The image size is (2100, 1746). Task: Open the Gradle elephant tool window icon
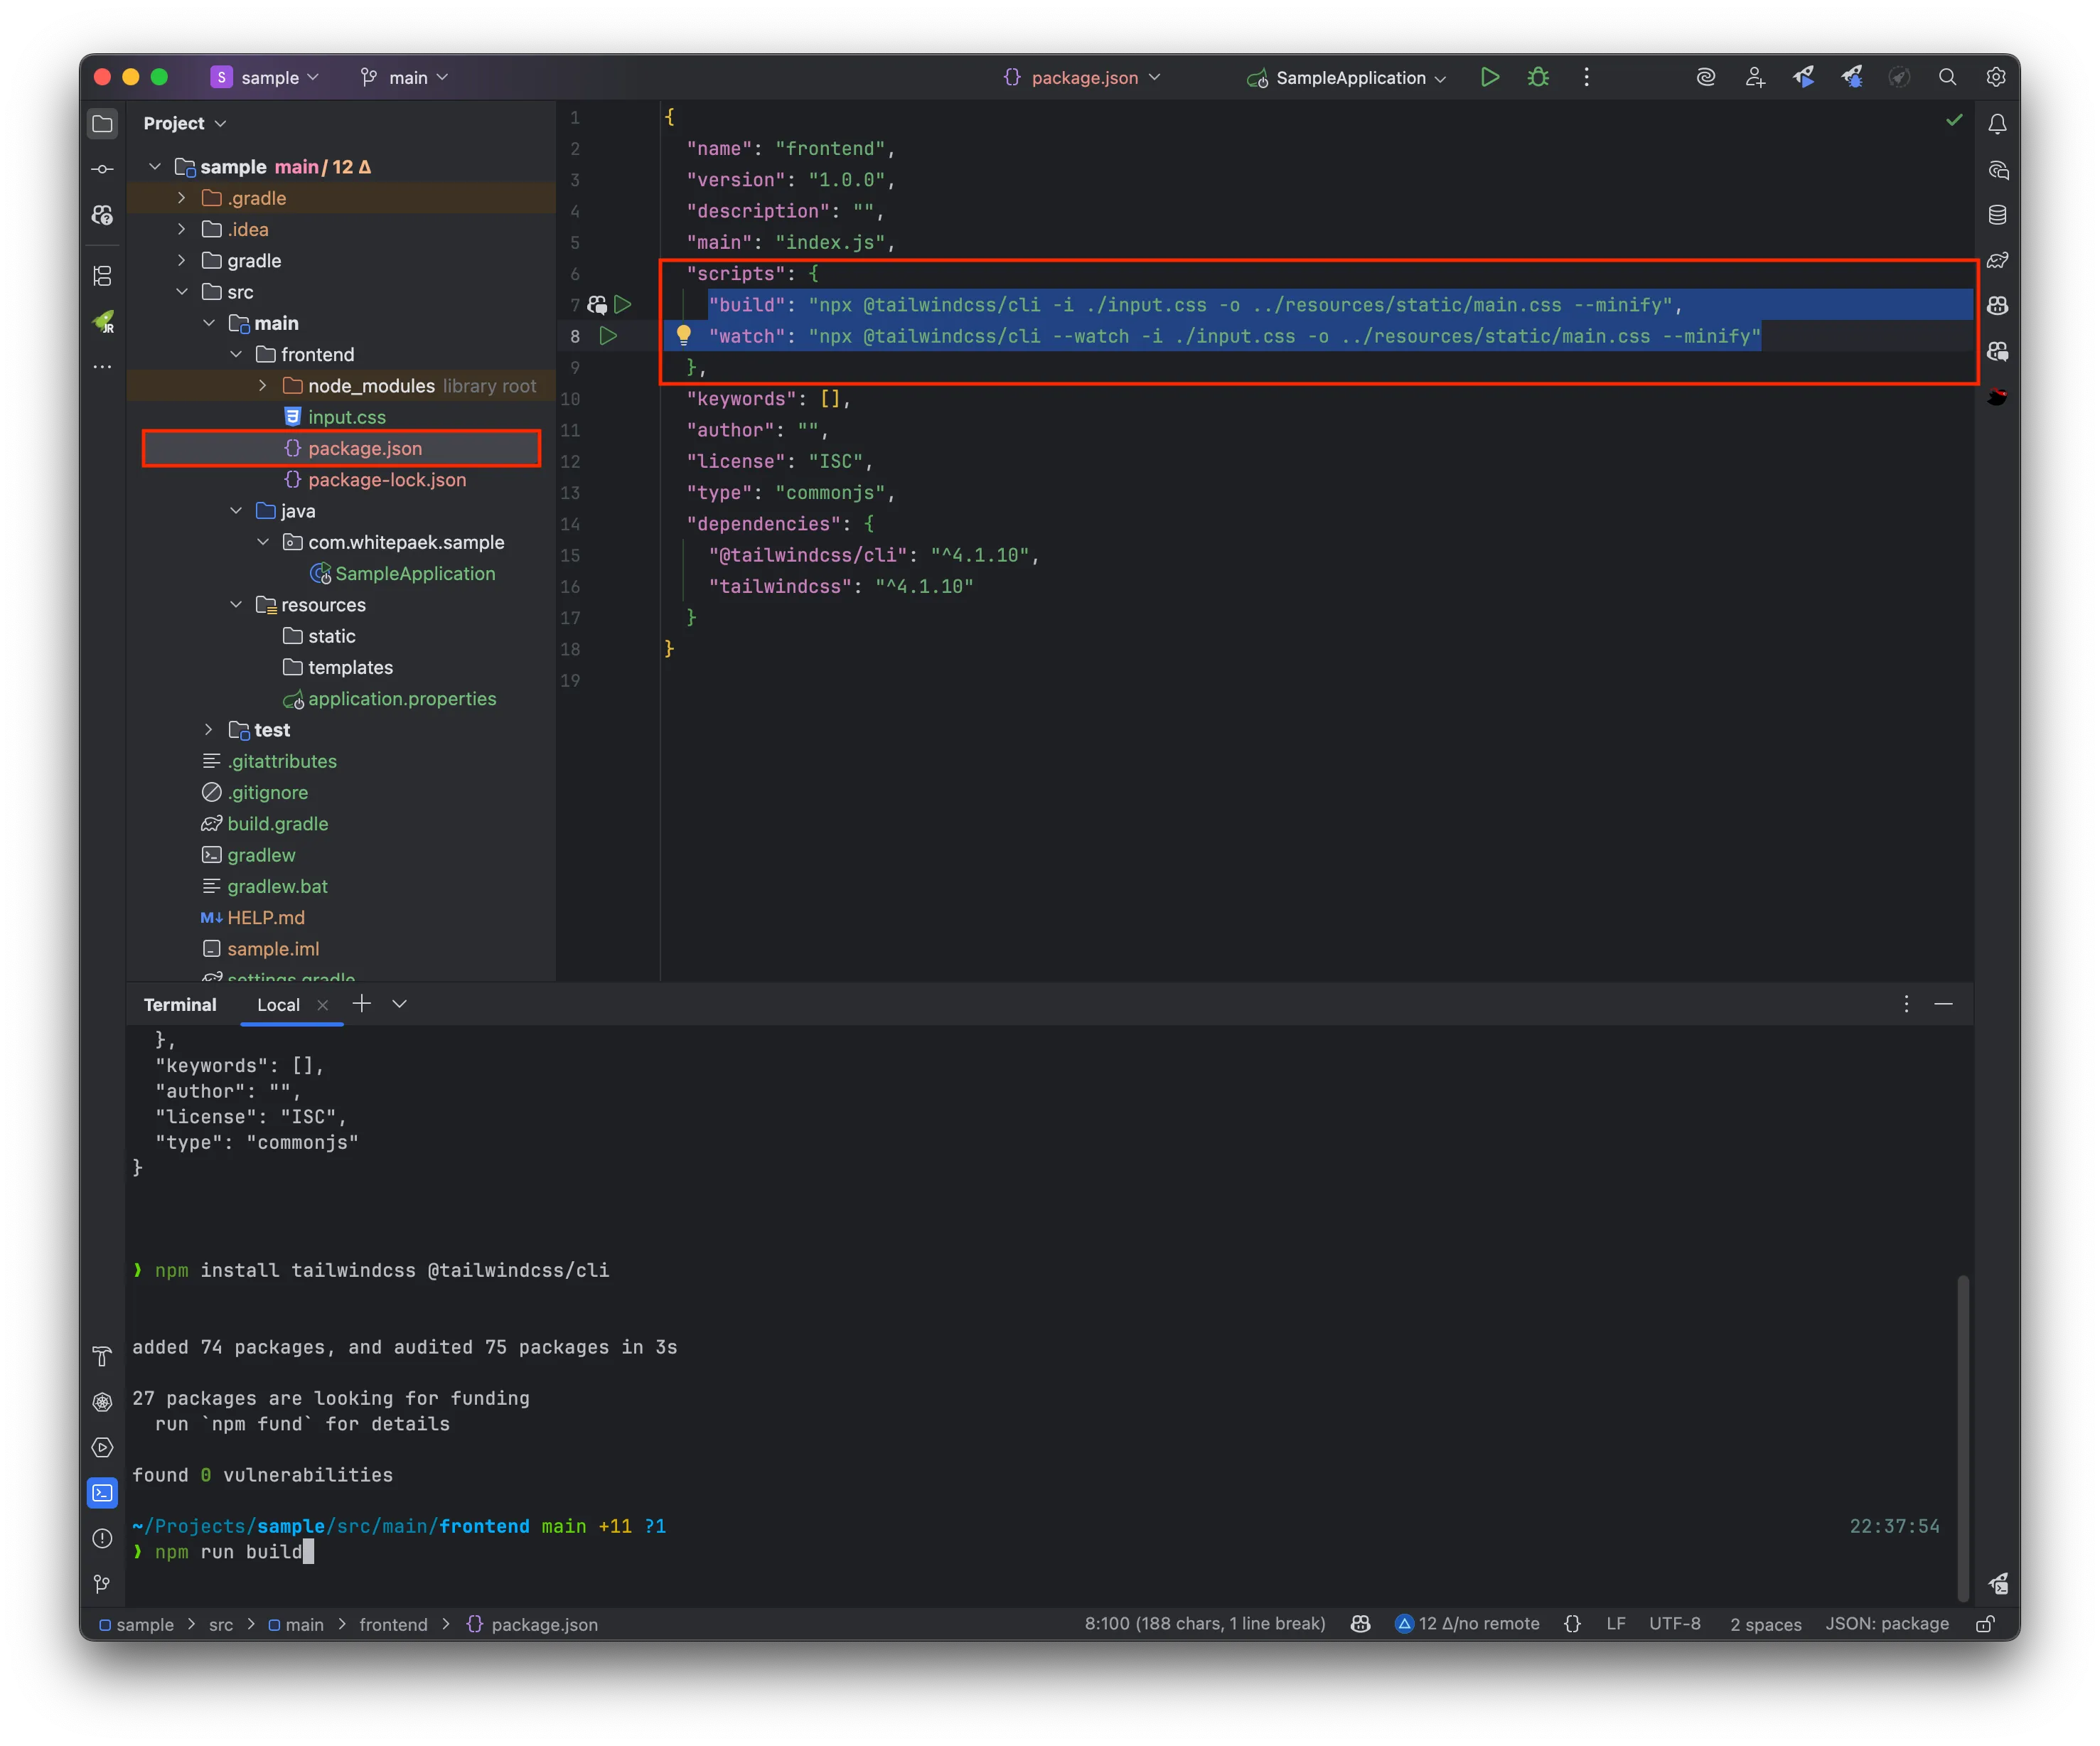tap(1997, 261)
